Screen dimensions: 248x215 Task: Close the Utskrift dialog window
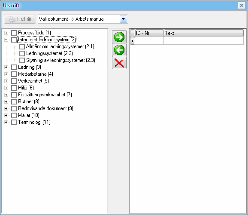242,6
